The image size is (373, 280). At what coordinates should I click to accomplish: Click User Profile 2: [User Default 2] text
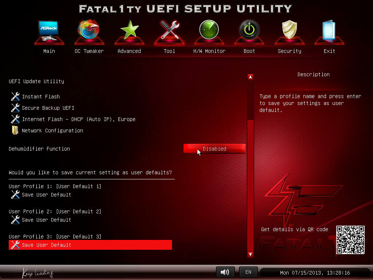tap(55, 211)
